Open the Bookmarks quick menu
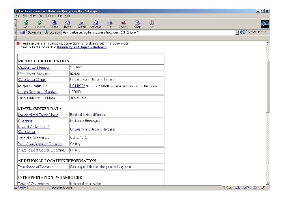This screenshot has height=213, width=284. tap(31, 32)
